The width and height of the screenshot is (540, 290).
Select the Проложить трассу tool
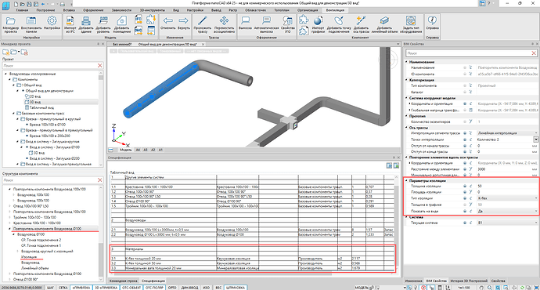(x=203, y=24)
